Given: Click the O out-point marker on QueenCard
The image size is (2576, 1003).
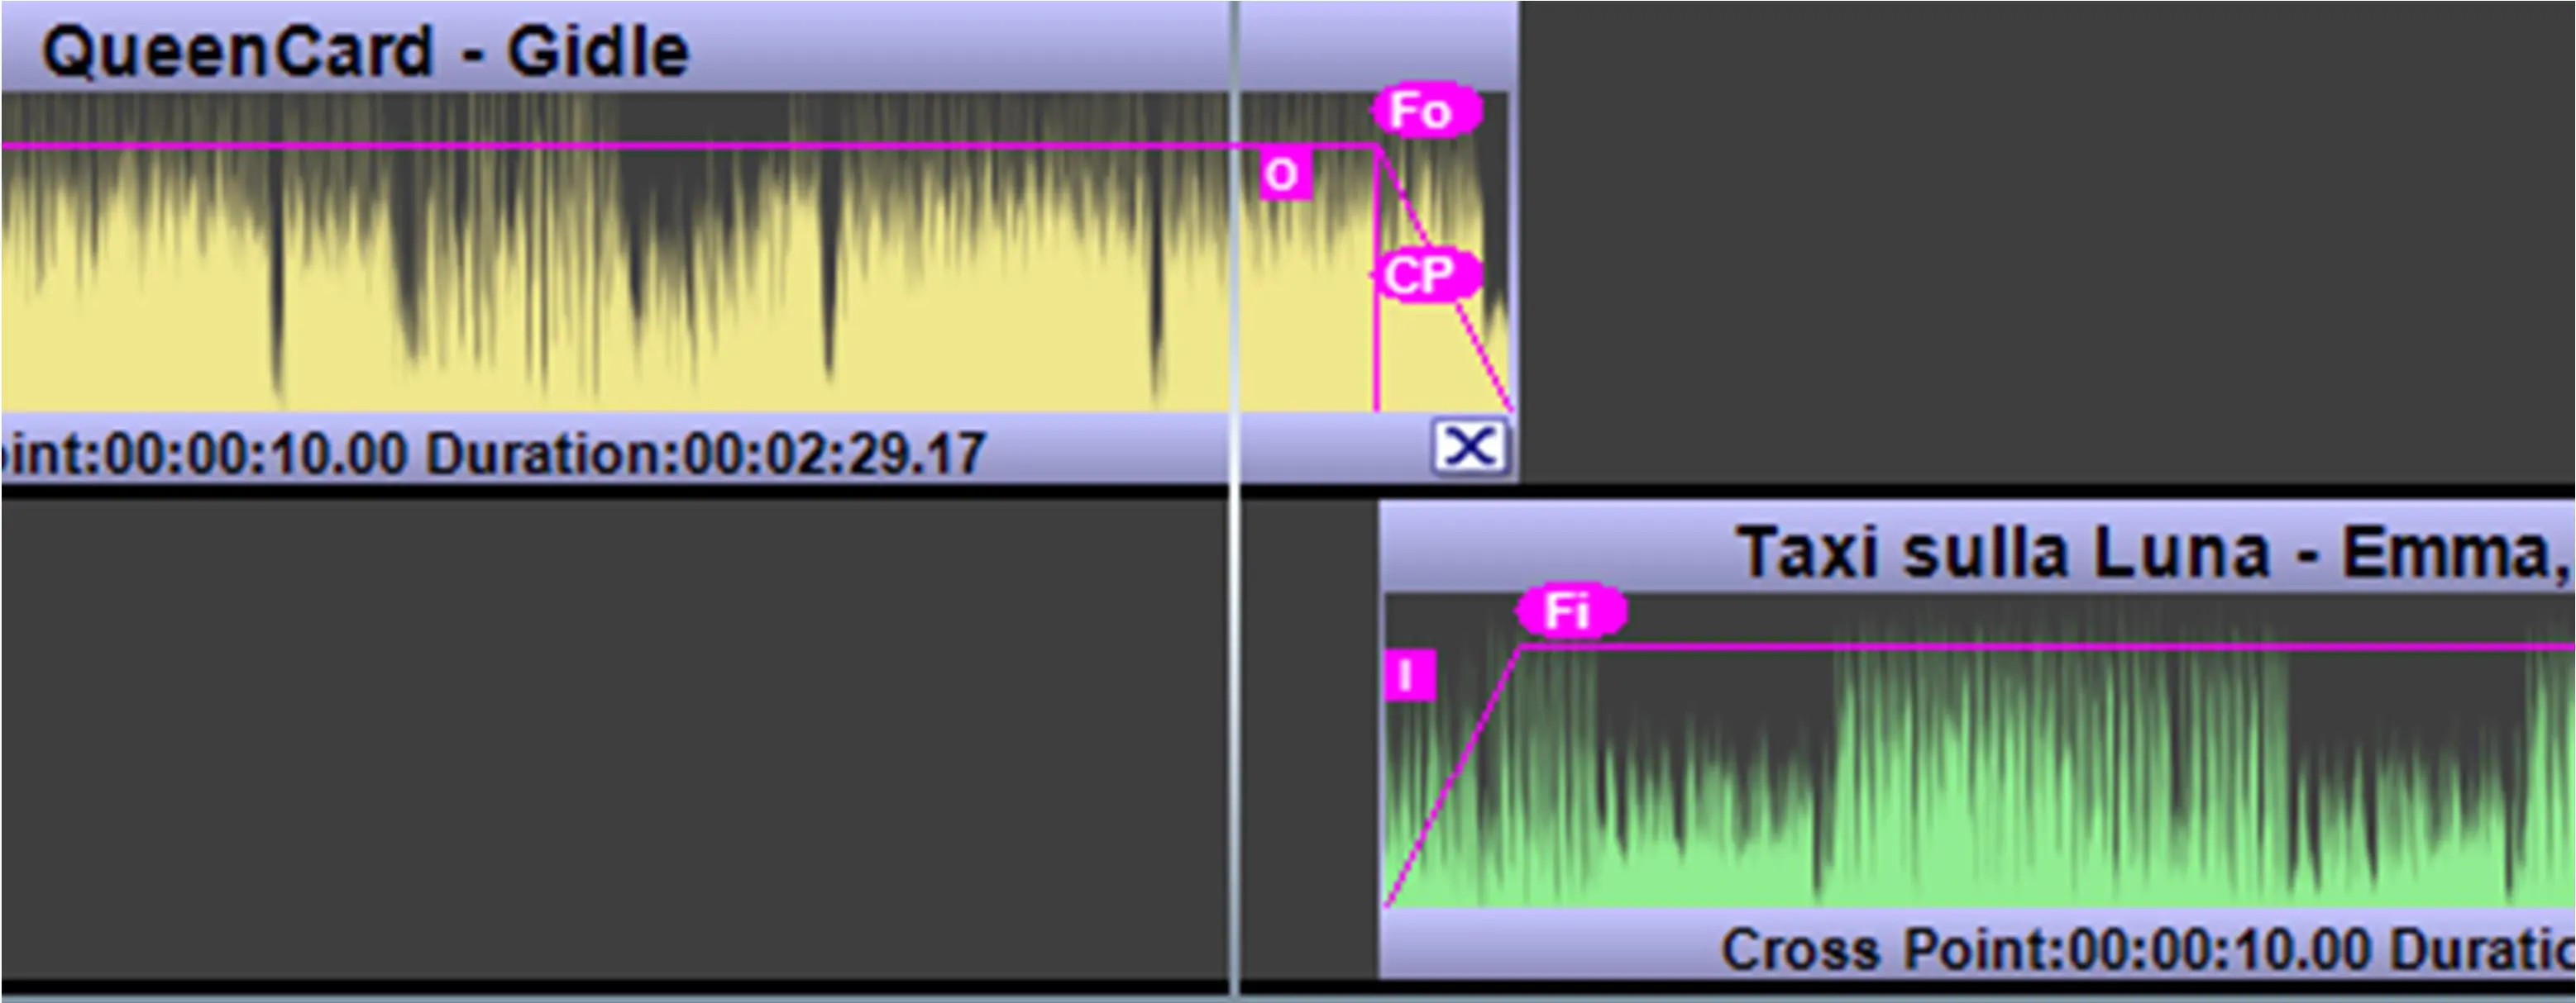Looking at the screenshot, I should click(1285, 175).
